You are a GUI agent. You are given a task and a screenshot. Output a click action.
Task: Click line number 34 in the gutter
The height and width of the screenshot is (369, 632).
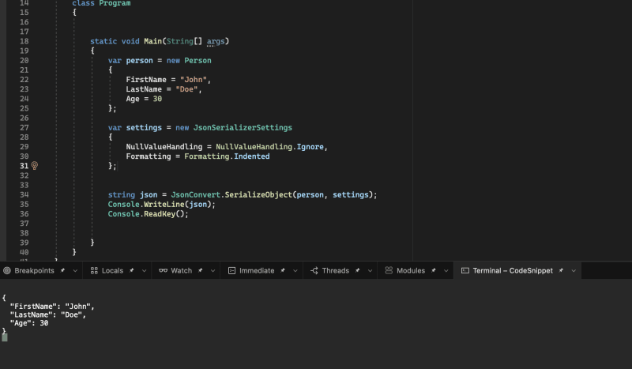(x=24, y=195)
